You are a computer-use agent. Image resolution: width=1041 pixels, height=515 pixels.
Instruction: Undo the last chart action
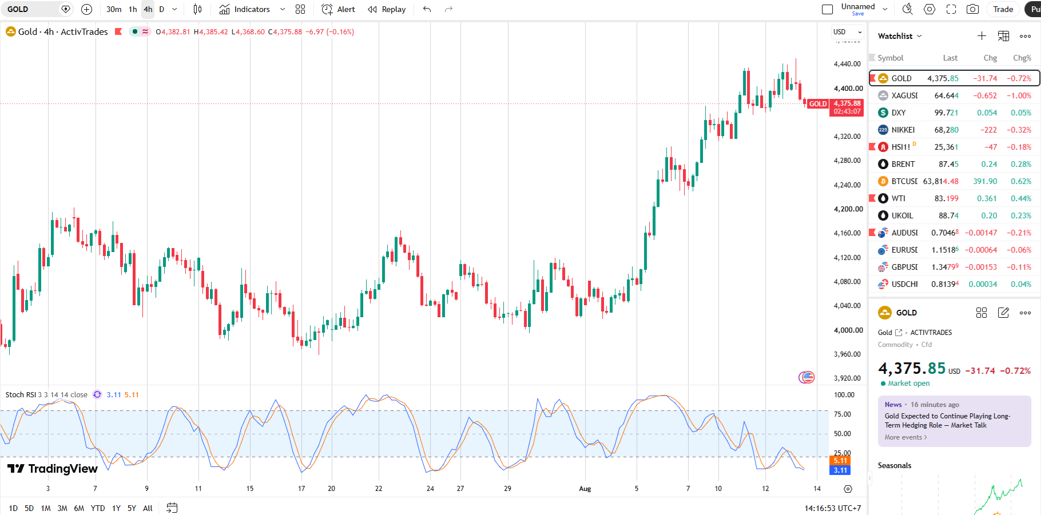[x=427, y=9]
